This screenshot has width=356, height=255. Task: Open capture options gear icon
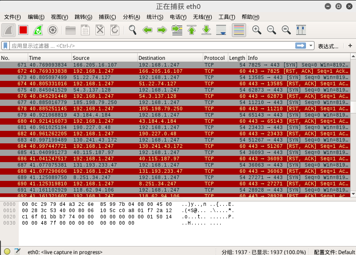pos(52,30)
